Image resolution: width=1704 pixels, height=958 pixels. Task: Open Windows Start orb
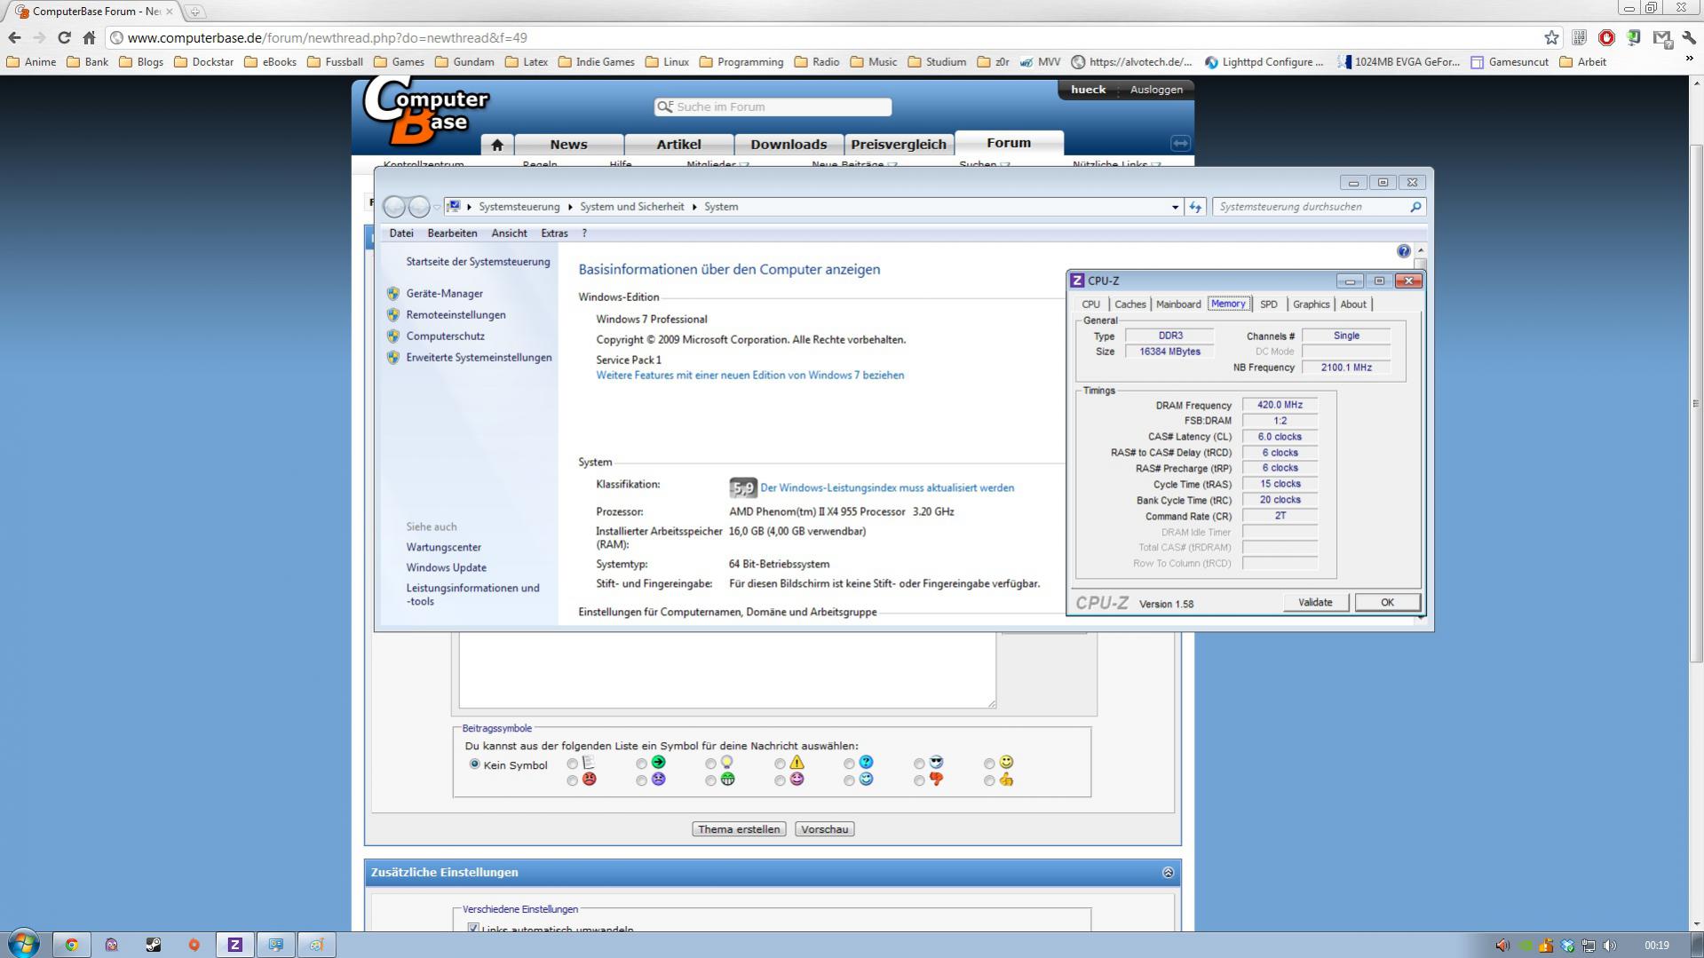(24, 944)
